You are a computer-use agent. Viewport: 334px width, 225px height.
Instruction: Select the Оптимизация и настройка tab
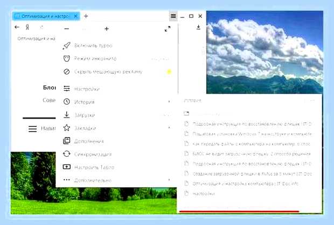click(x=46, y=16)
